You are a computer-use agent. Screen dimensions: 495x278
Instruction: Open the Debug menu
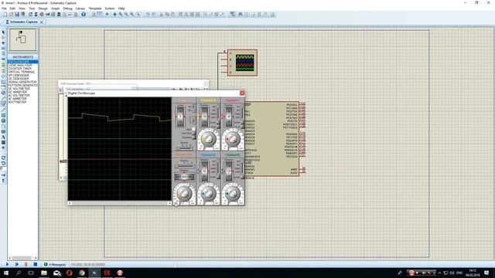67,8
